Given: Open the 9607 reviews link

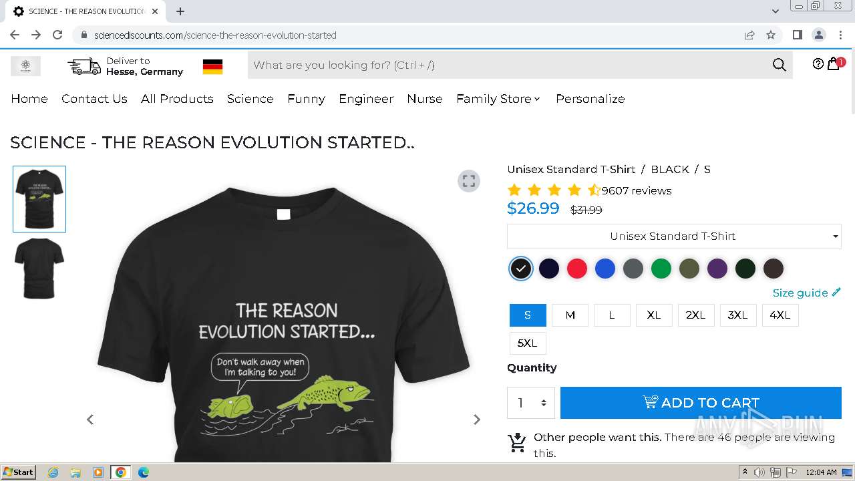Looking at the screenshot, I should point(637,190).
